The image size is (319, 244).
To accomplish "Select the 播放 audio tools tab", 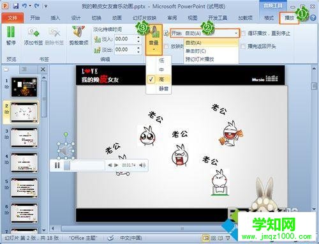I will pos(289,18).
